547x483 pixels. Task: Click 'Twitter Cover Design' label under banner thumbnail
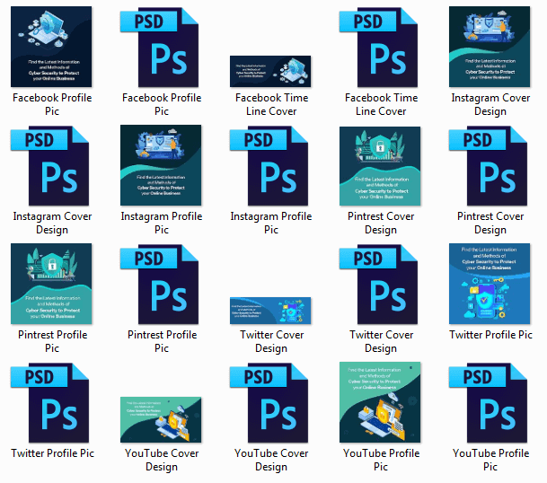click(271, 341)
